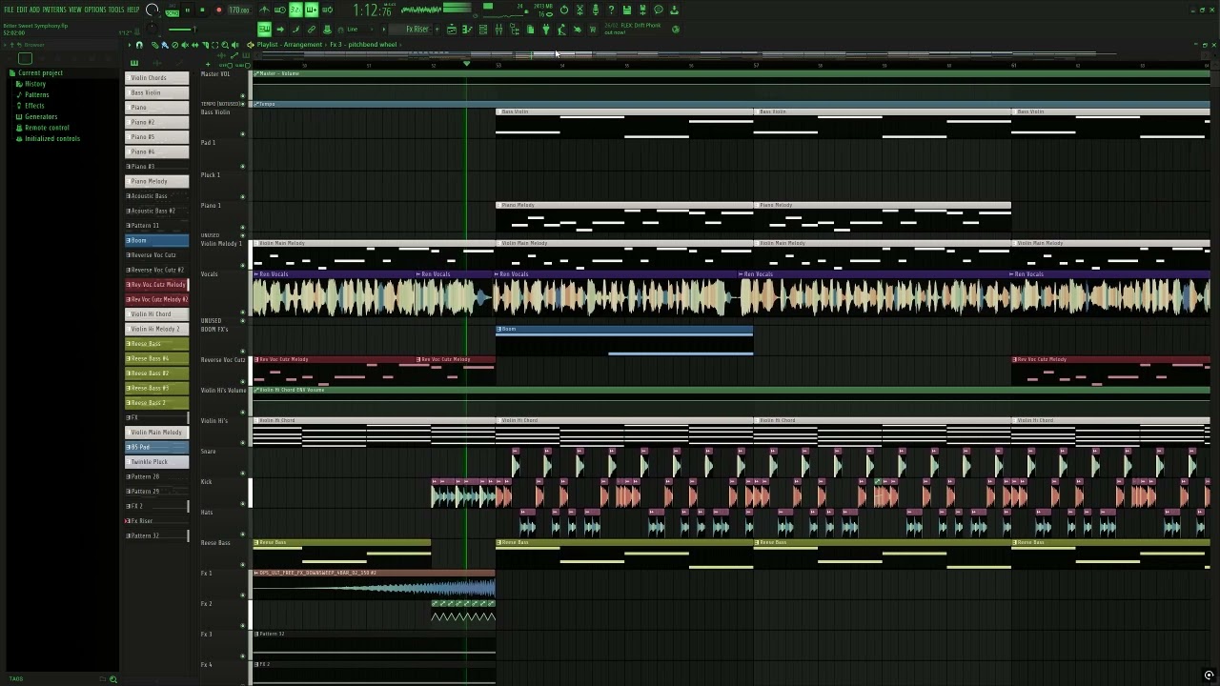Click the record button

(x=218, y=10)
